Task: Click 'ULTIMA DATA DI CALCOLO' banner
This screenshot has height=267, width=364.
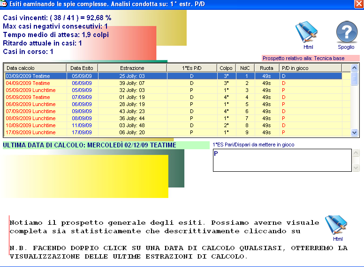Action: point(106,145)
